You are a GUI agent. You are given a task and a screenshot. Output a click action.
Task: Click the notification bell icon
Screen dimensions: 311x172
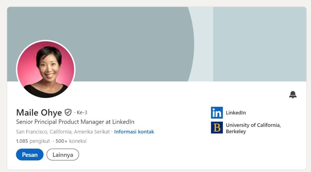click(x=293, y=95)
